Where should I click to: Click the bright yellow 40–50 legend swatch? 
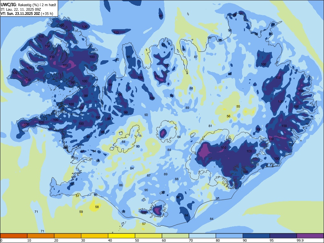[121, 236]
